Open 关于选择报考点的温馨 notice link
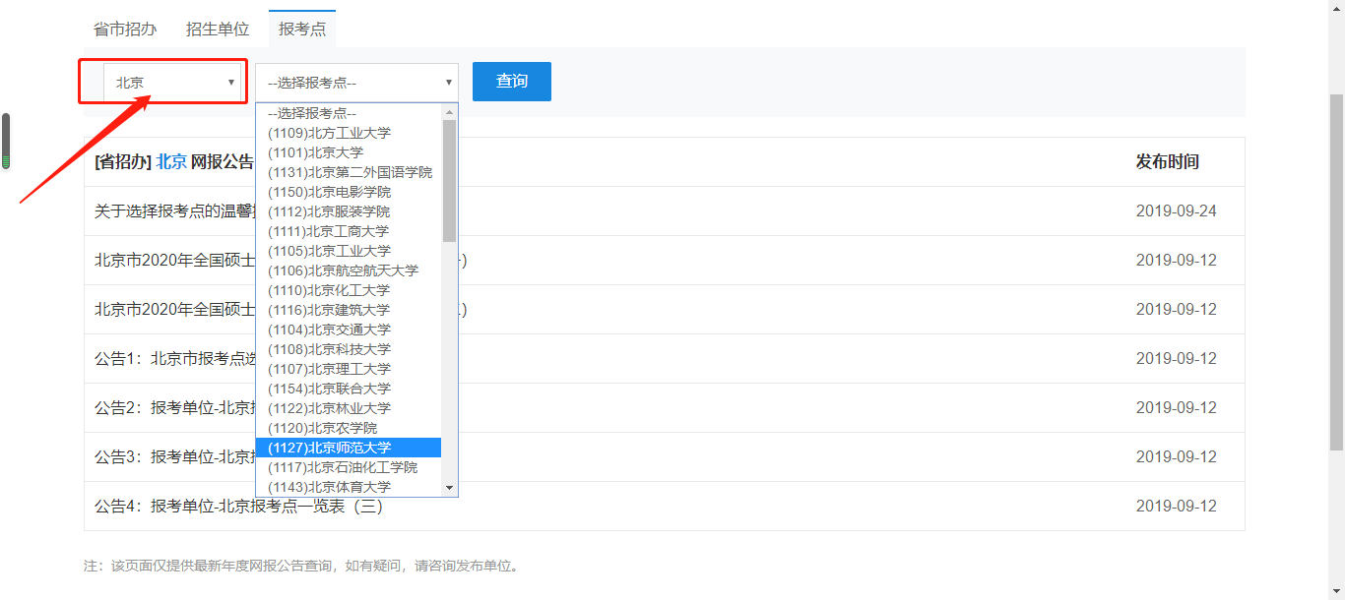The height and width of the screenshot is (600, 1345). (x=173, y=211)
